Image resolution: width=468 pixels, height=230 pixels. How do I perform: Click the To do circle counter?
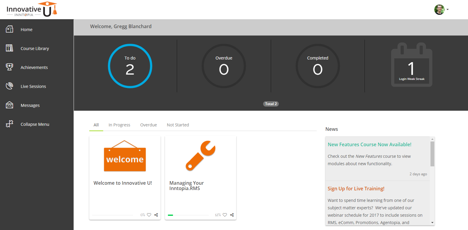130,66
